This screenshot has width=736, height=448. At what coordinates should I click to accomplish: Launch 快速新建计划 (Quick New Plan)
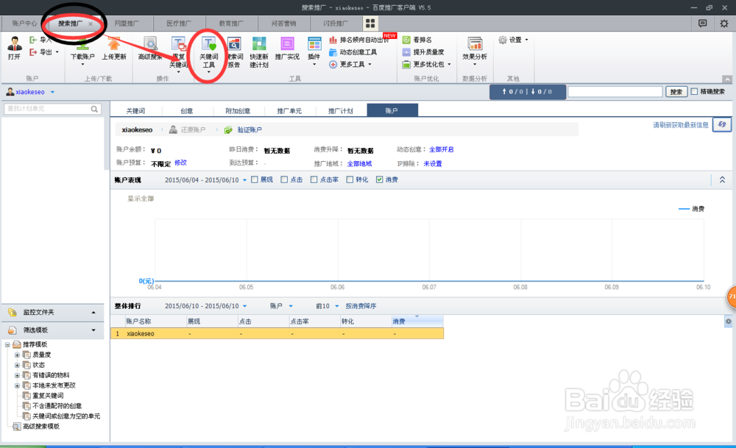click(258, 51)
